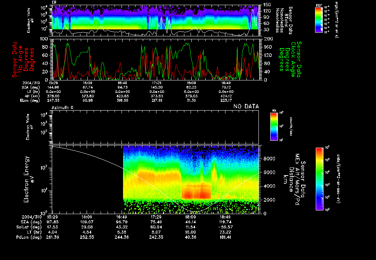Select the PdLon value "244.36"
376x260 pixels.
(x=122, y=237)
